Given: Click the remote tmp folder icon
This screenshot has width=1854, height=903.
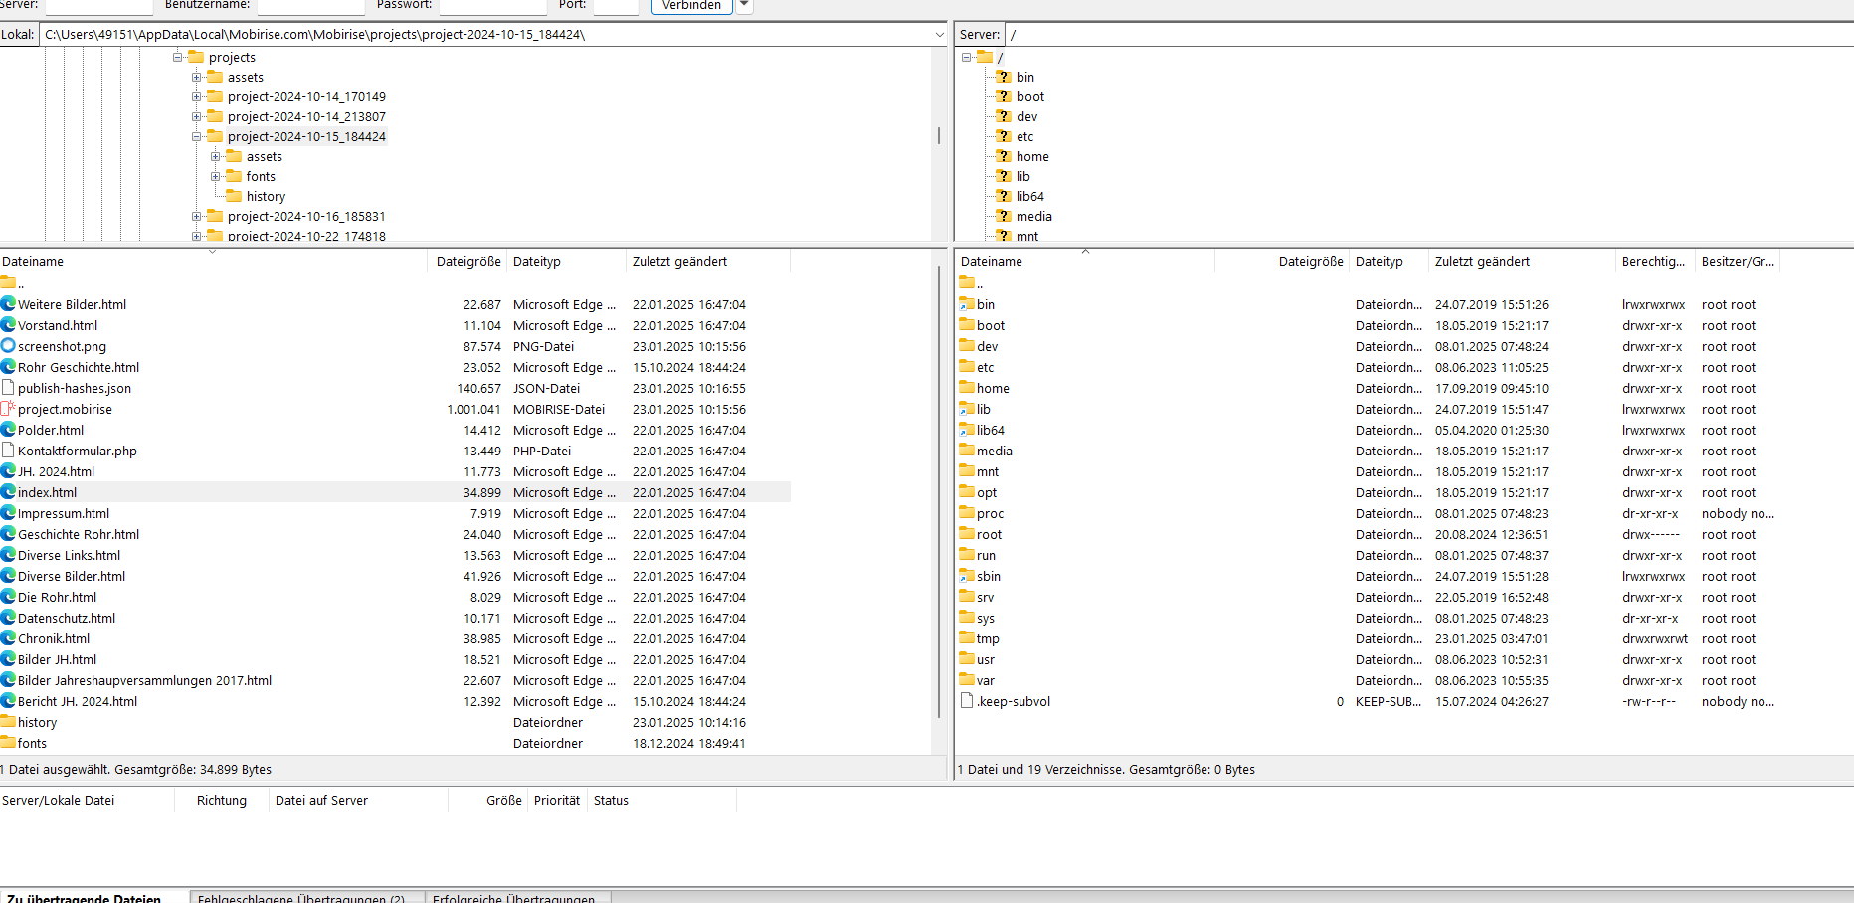Looking at the screenshot, I should coord(967,638).
